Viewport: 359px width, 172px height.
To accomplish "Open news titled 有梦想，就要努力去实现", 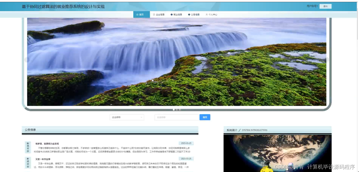I will 47,144.
